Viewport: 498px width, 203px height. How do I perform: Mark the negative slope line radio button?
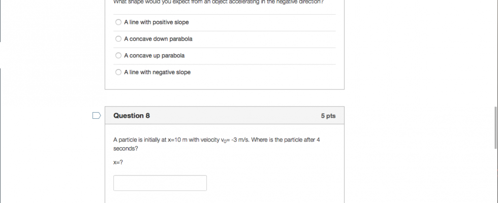118,73
